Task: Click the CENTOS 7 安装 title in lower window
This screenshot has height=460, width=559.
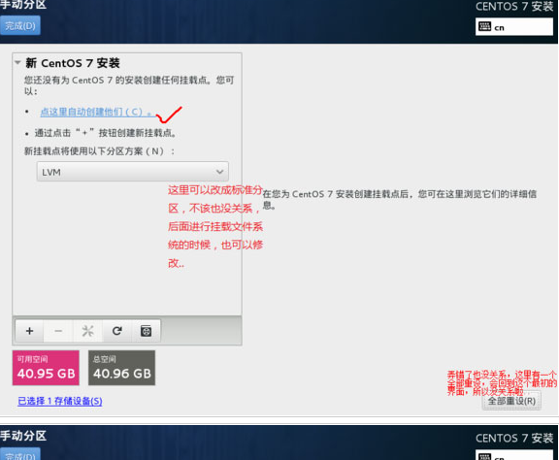Action: pyautogui.click(x=514, y=438)
